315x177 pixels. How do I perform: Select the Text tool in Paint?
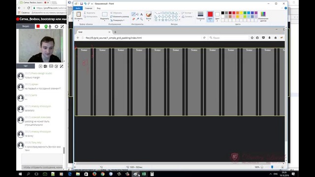pyautogui.click(x=141, y=14)
